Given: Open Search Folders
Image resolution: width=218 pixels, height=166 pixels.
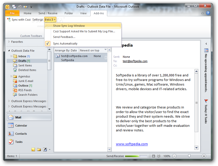Looking at the screenshot, I should [x=28, y=95].
